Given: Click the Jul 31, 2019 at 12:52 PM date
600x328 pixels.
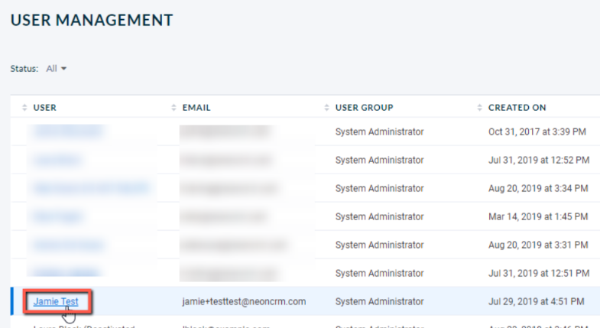Looking at the screenshot, I should tap(539, 160).
